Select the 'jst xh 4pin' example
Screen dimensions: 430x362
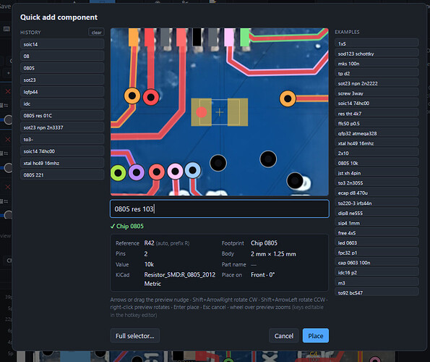377,173
